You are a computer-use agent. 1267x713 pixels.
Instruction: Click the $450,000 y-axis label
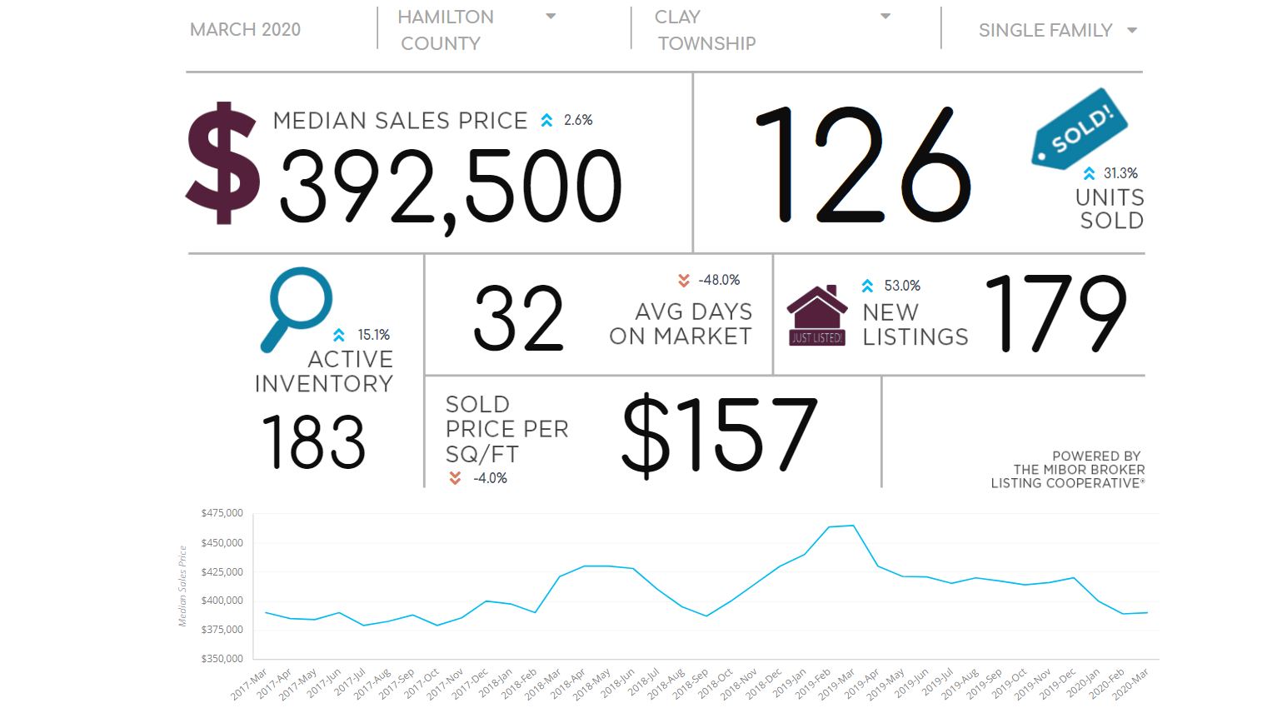[x=222, y=543]
